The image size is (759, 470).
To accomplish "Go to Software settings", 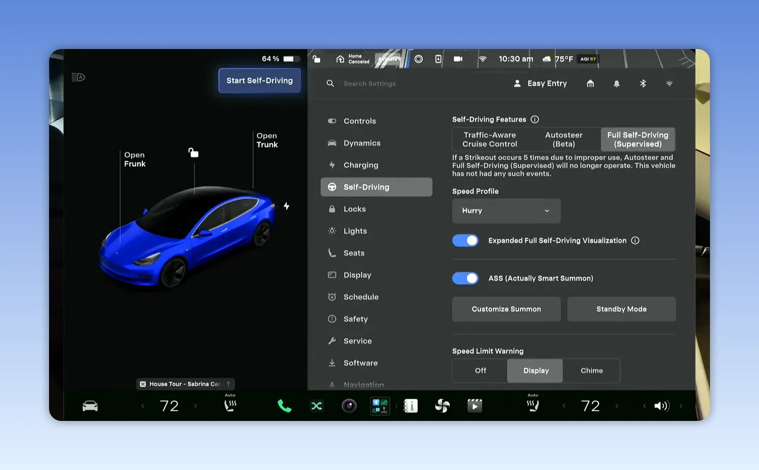I will 376,363.
